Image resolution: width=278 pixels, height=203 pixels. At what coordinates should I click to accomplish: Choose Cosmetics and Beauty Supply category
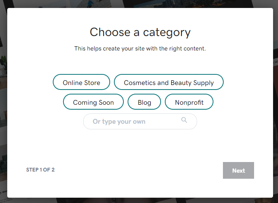coord(169,82)
